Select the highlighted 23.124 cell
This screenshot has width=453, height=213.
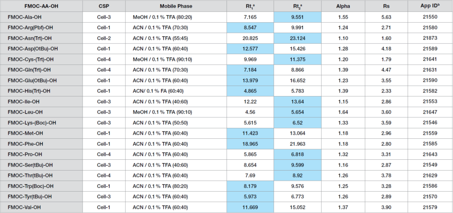(x=297, y=38)
